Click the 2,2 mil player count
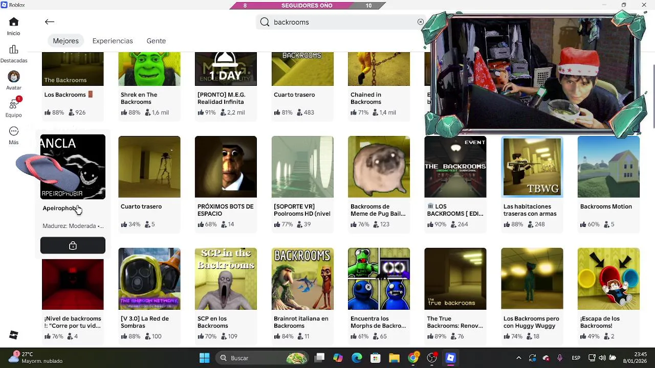The height and width of the screenshot is (368, 655). pos(232,112)
